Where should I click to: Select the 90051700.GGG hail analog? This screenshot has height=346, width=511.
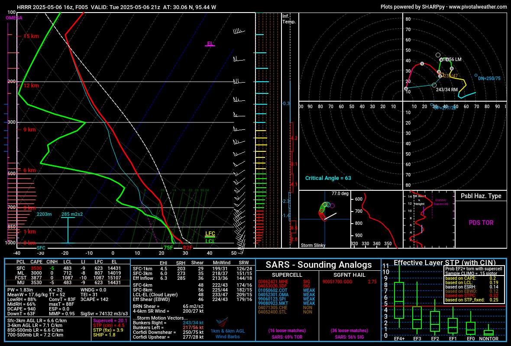point(336,281)
